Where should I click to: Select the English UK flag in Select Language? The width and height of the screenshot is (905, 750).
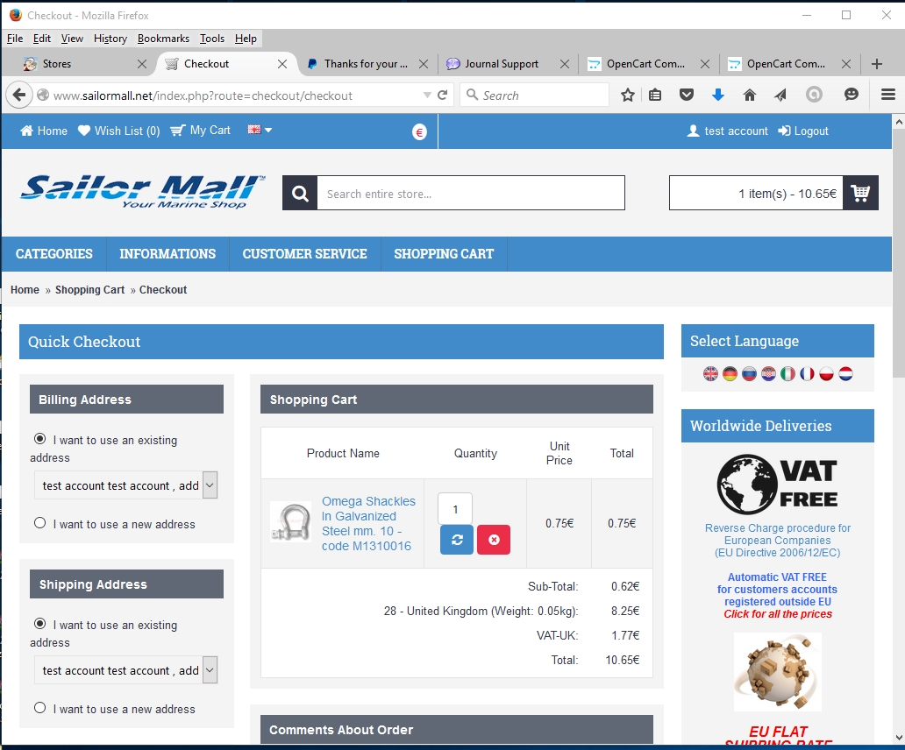(x=710, y=374)
